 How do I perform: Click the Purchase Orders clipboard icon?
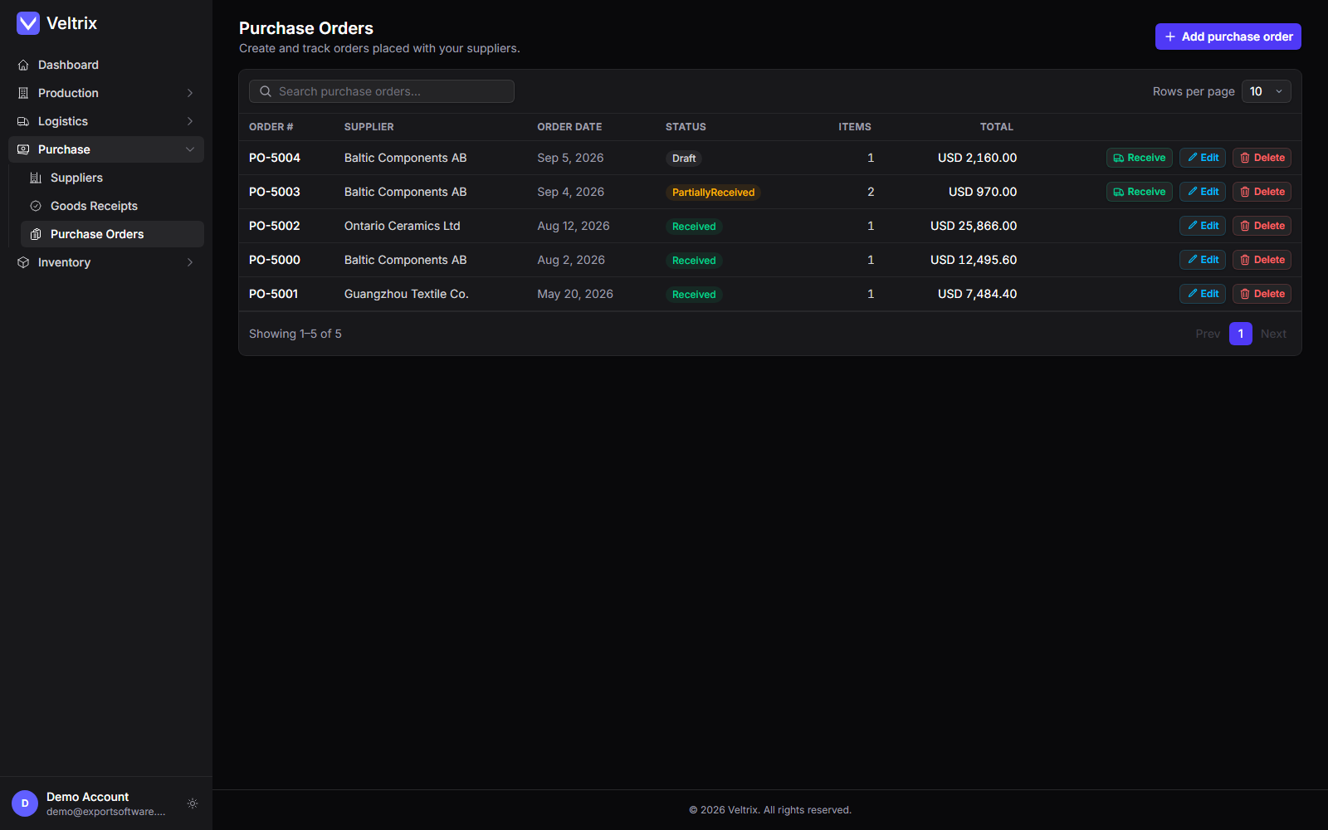pos(36,234)
